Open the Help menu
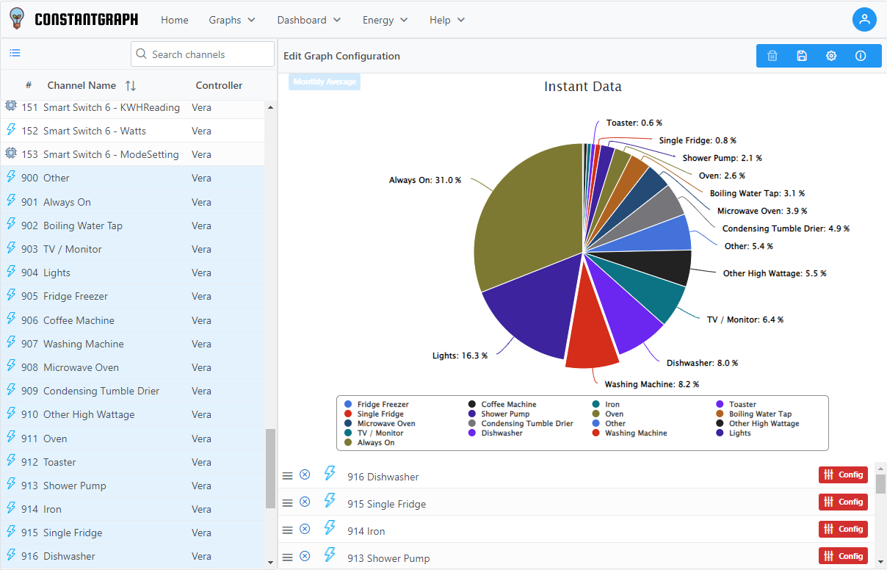 pos(447,20)
